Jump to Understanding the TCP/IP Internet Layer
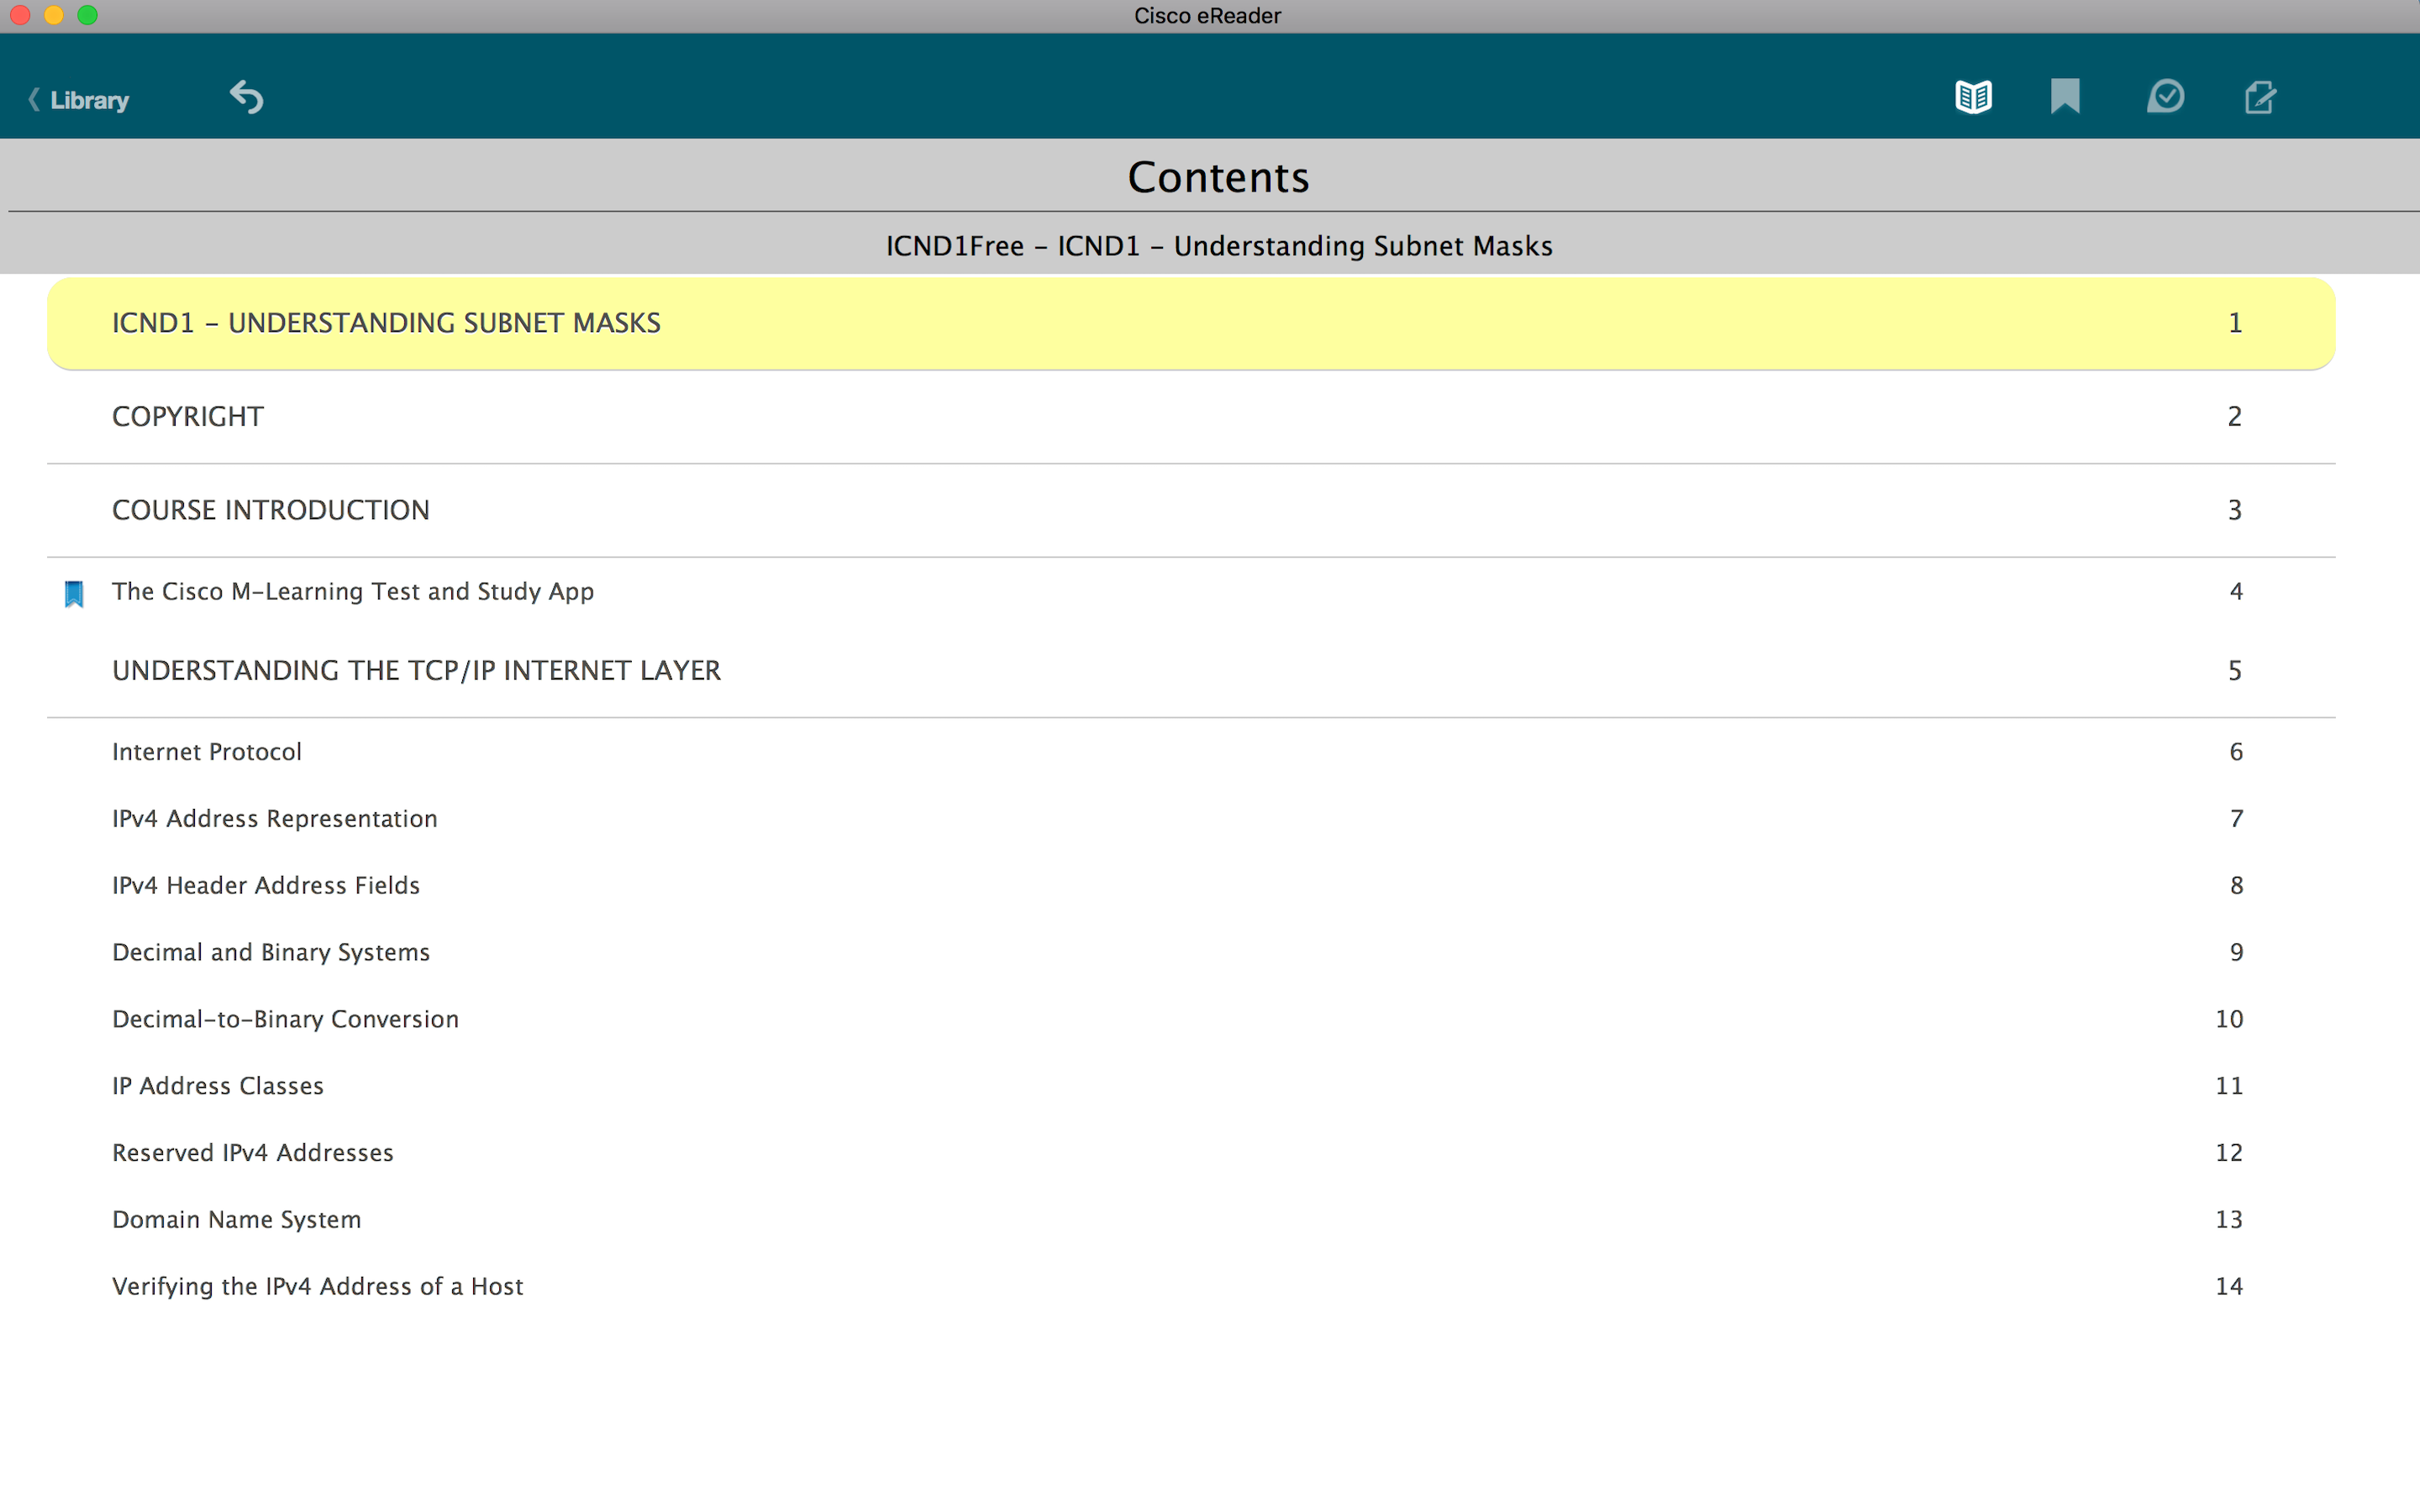 point(416,670)
